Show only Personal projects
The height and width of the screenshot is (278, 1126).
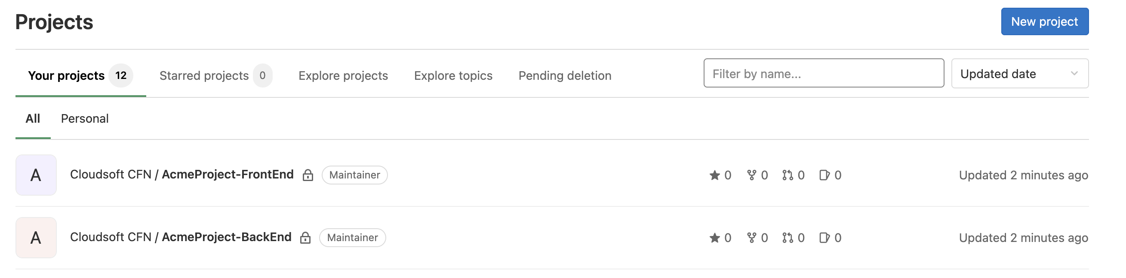point(85,118)
